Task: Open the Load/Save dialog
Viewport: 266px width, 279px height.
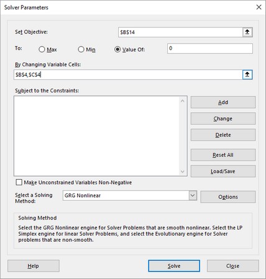Action: pos(223,171)
